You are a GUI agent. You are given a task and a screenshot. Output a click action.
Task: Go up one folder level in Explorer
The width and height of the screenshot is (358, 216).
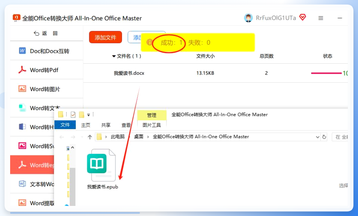(90, 137)
